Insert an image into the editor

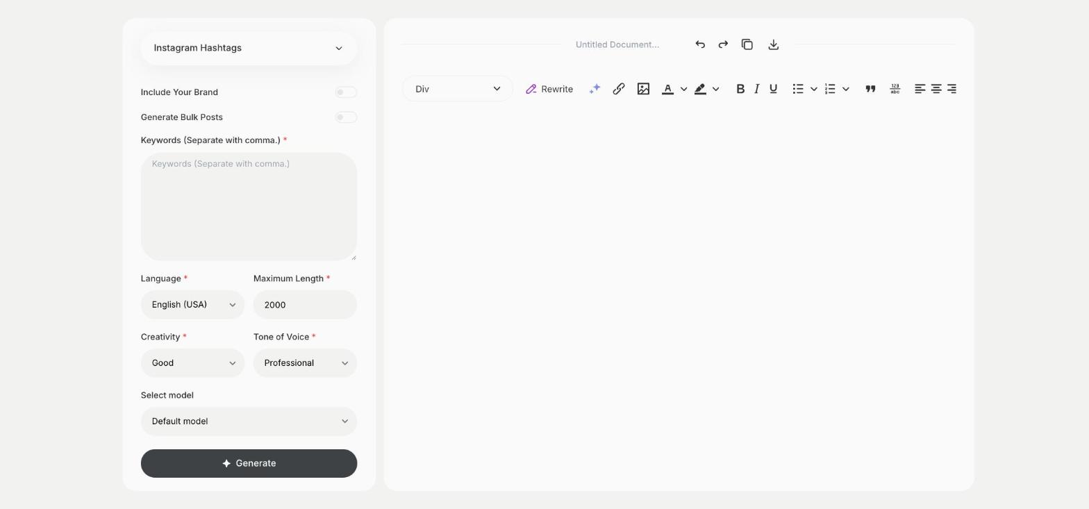point(643,89)
